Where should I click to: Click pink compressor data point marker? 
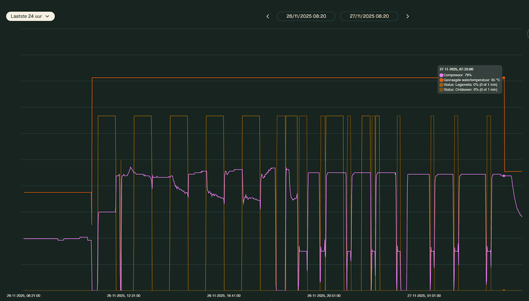[x=504, y=176]
